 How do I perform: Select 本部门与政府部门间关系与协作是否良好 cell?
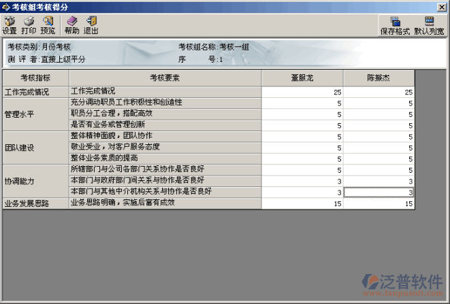[x=165, y=181]
